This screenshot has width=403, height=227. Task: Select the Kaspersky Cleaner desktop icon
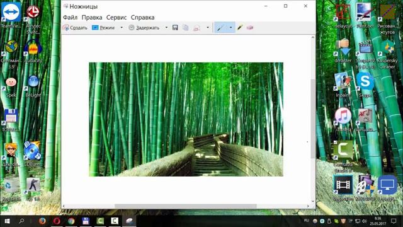(387, 54)
